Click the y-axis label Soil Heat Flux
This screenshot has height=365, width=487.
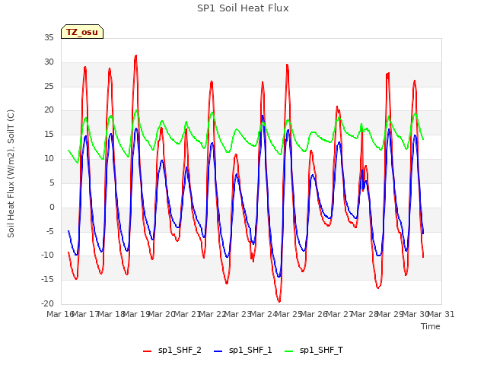click(11, 173)
